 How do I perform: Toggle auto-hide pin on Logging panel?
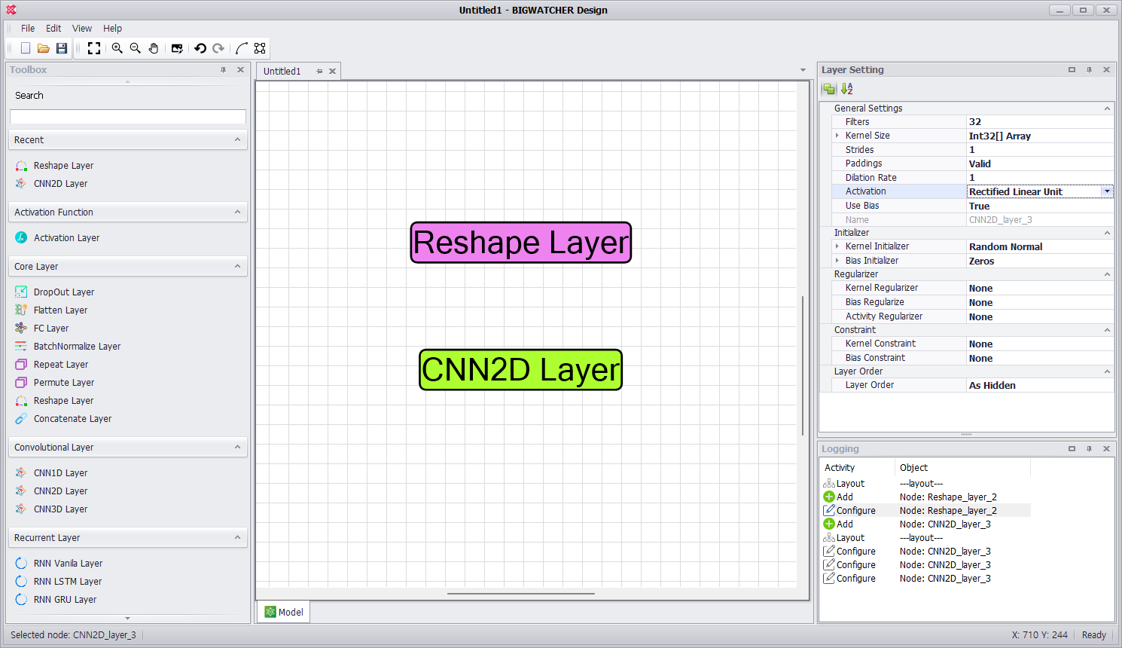[1089, 449]
